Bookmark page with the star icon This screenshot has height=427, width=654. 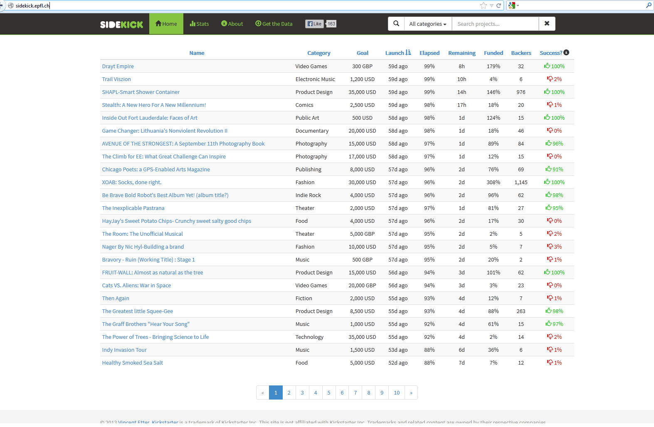[x=483, y=5]
